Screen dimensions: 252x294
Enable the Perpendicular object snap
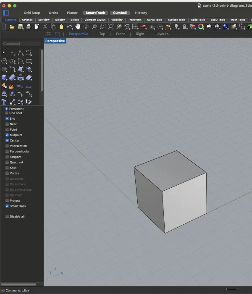pyautogui.click(x=7, y=151)
